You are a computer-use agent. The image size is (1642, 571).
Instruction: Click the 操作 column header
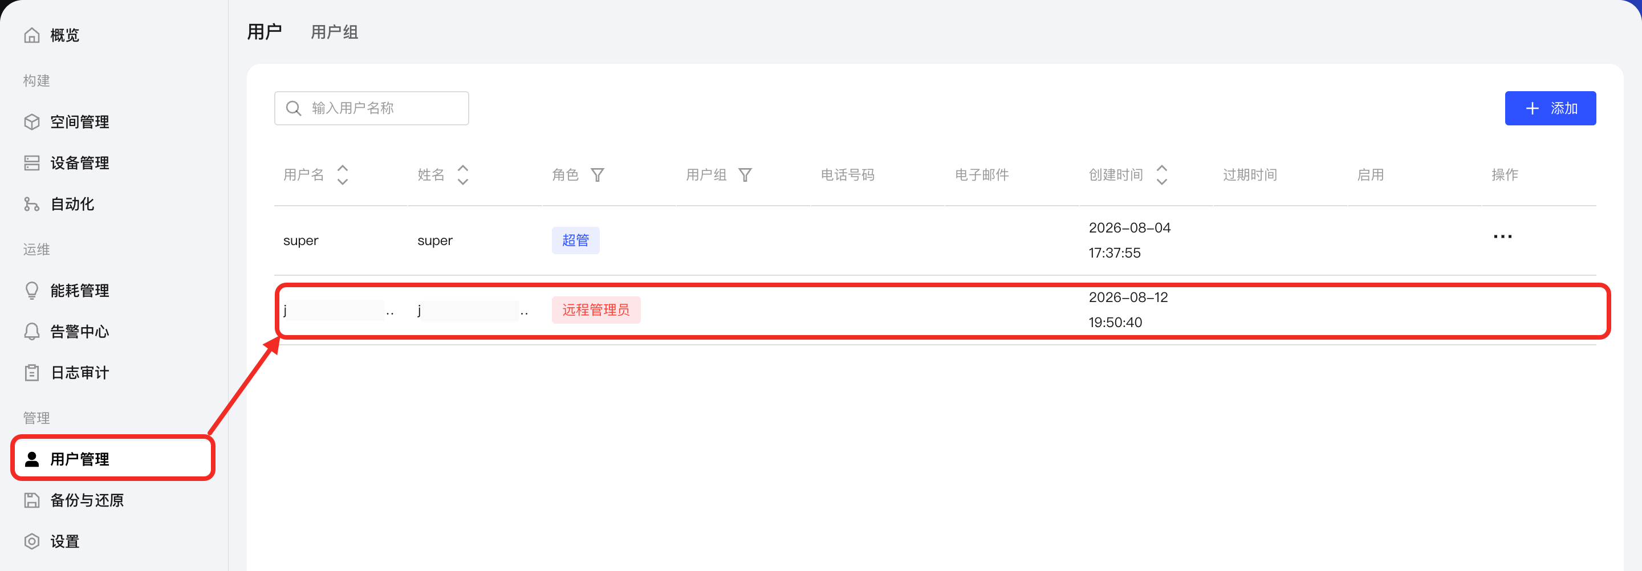pos(1505,174)
